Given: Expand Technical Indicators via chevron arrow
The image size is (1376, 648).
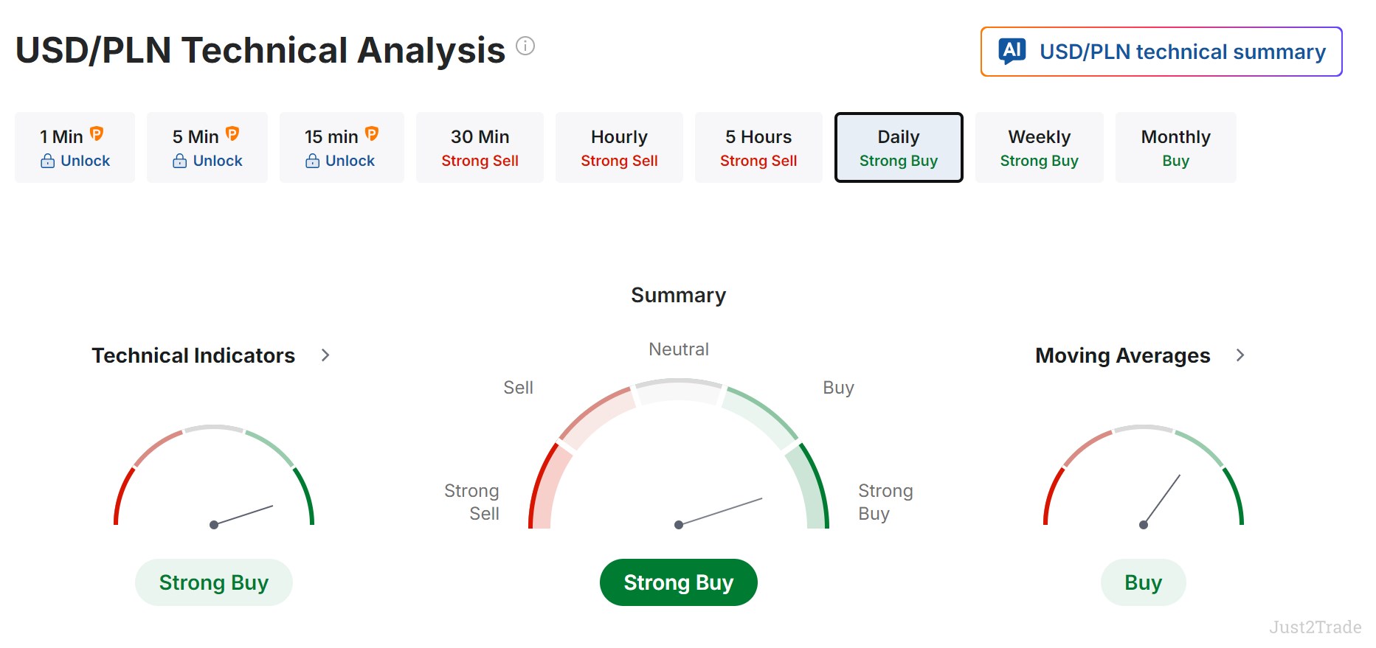Looking at the screenshot, I should pyautogui.click(x=325, y=355).
